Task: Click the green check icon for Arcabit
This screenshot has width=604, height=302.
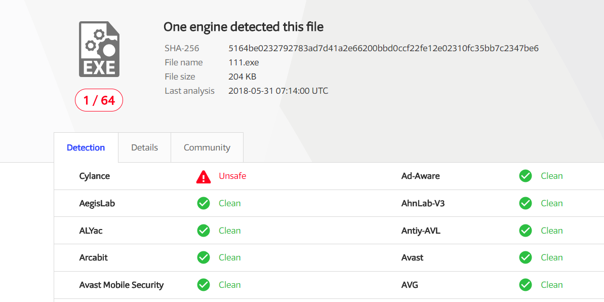Action: [x=204, y=257]
